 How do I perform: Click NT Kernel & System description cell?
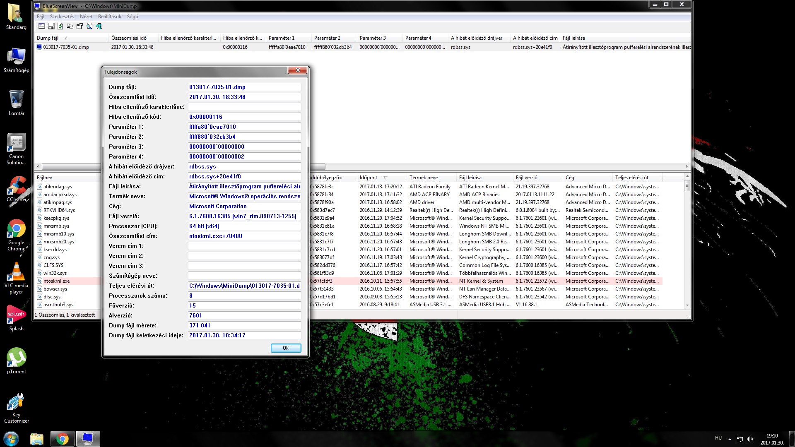[x=481, y=281]
